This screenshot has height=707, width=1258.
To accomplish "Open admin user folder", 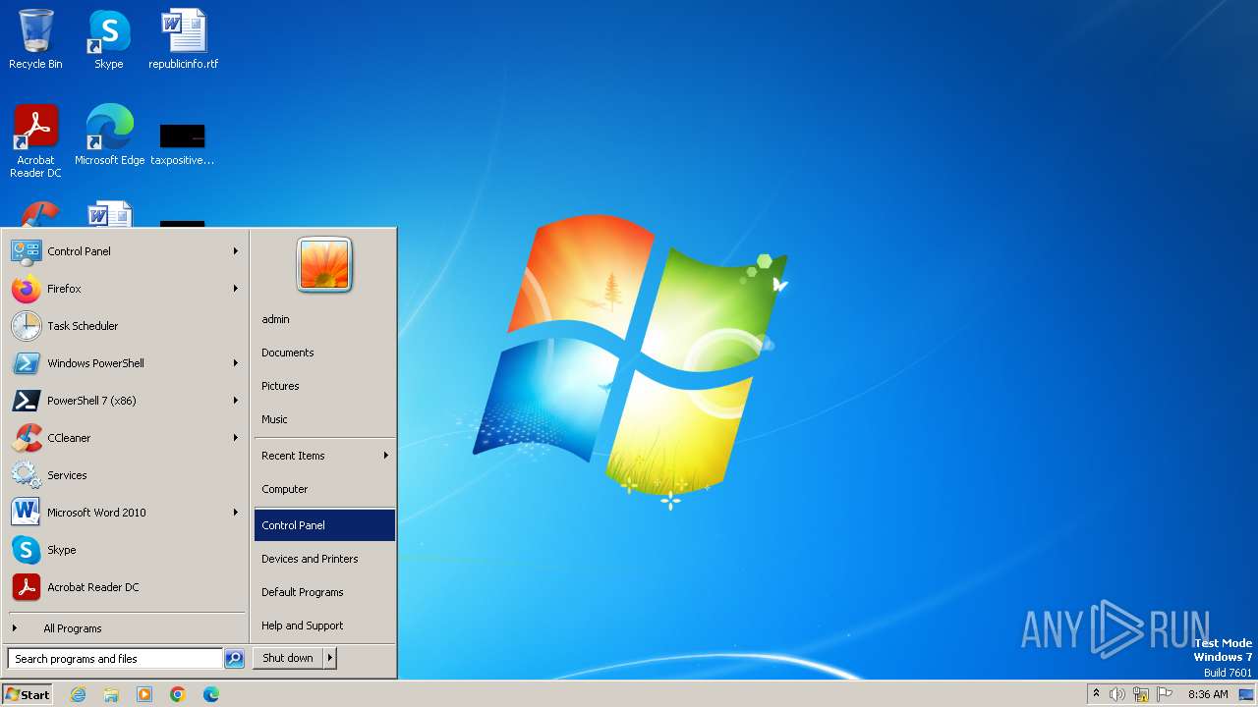I will tap(324, 319).
